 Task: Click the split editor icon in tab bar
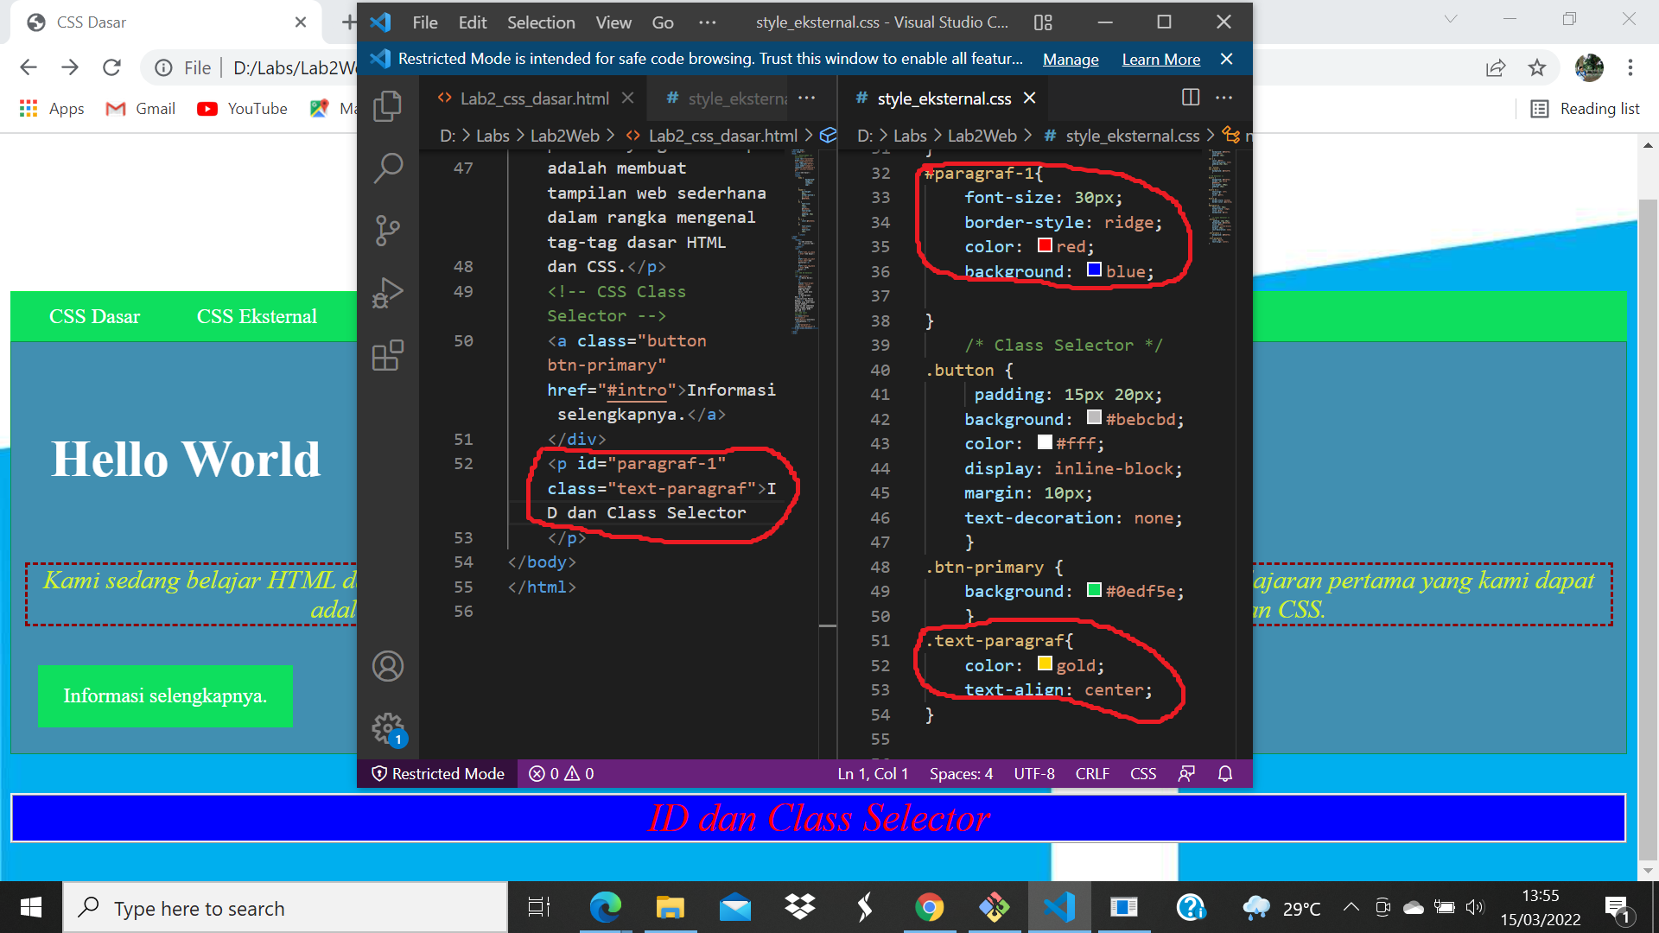tap(1190, 98)
